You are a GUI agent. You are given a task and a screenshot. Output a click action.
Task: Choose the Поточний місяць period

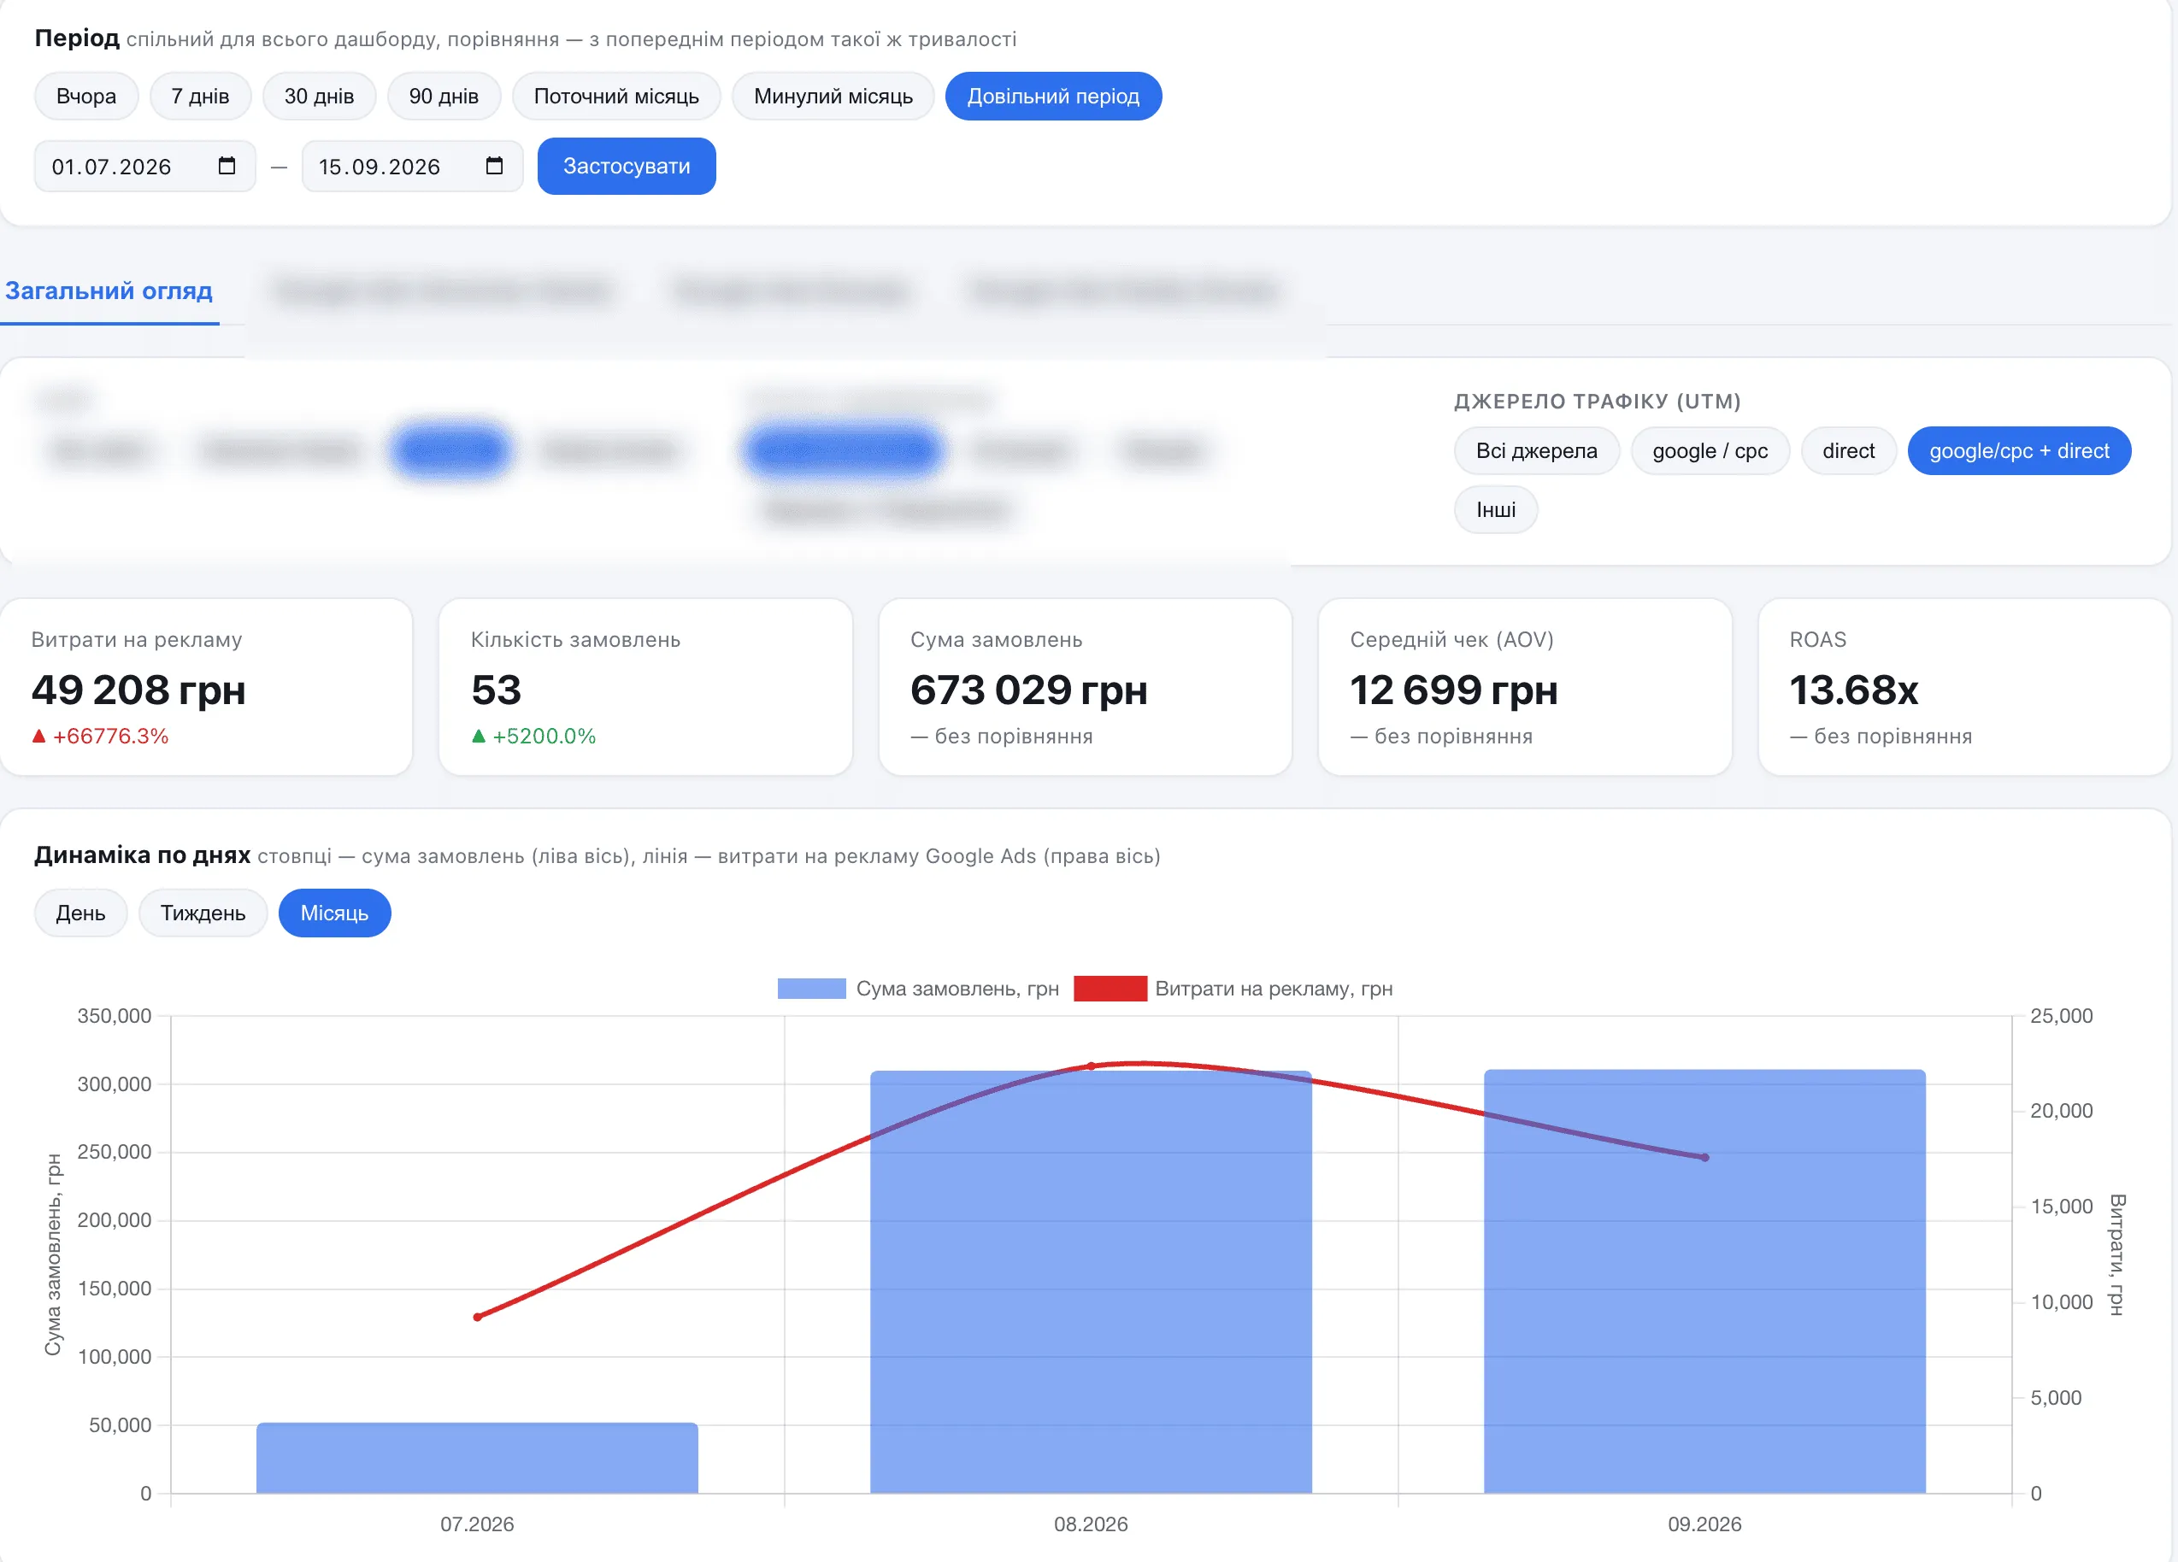click(616, 96)
